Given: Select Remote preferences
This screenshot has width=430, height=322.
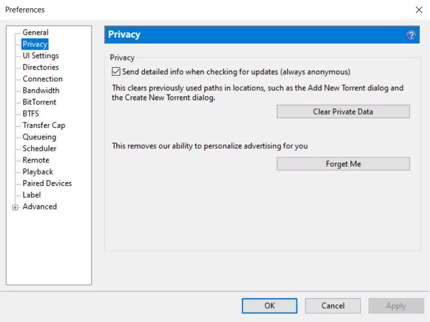Looking at the screenshot, I should point(36,160).
